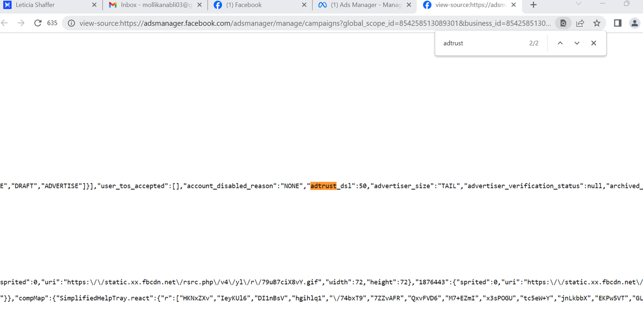Close the Ads Manager tab
Screen dimensions: 643x331
tap(409, 5)
